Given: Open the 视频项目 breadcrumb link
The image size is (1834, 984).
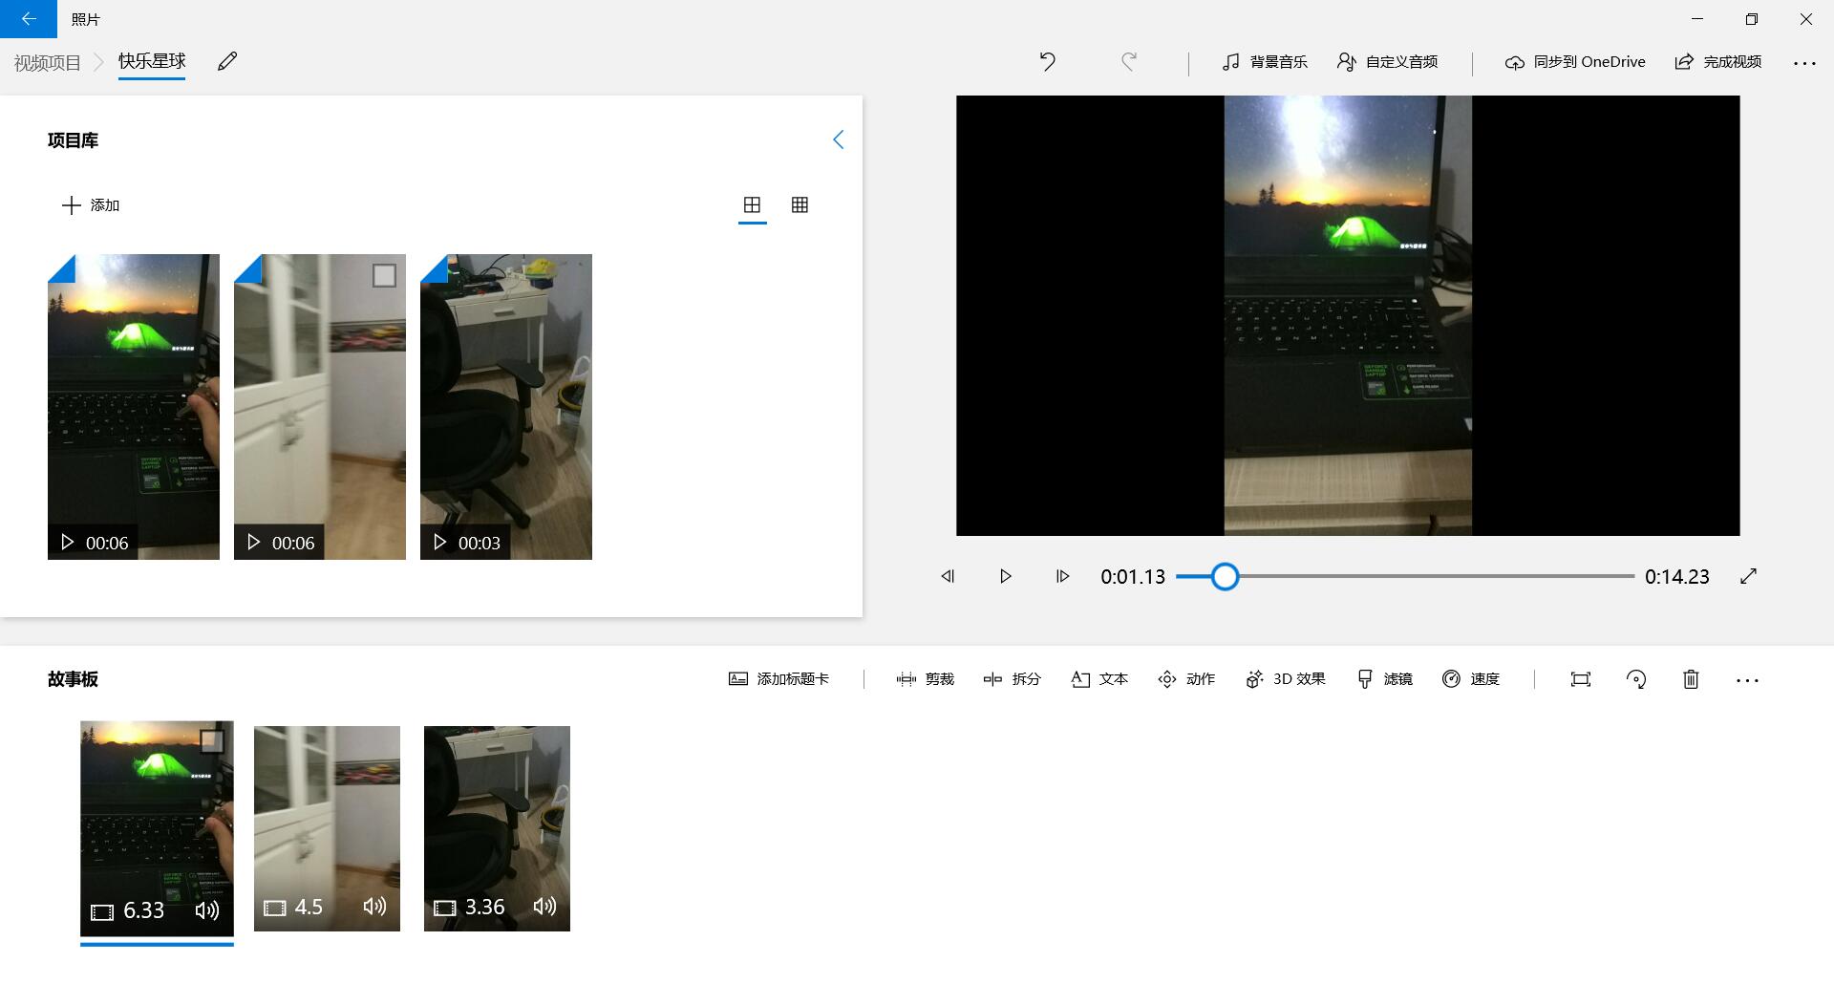Looking at the screenshot, I should (48, 63).
